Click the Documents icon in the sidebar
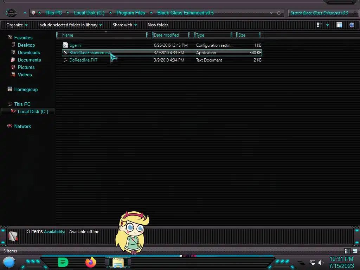The width and height of the screenshot is (360, 270). [x=13, y=60]
